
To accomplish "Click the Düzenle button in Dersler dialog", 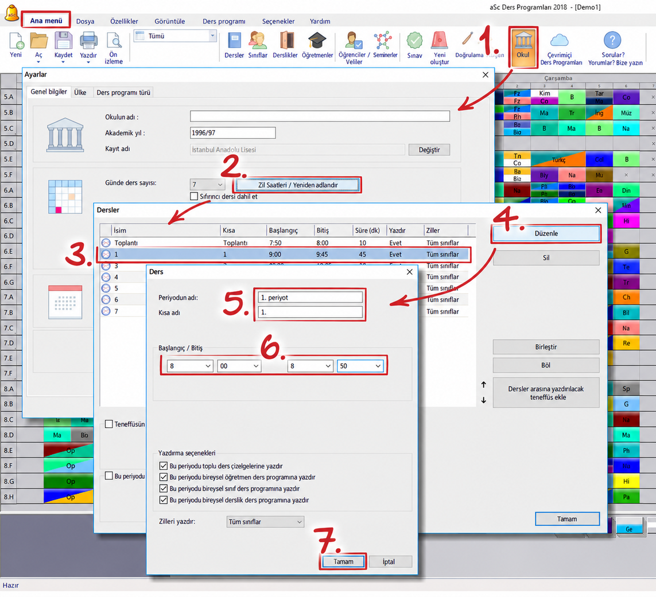I will [x=546, y=233].
